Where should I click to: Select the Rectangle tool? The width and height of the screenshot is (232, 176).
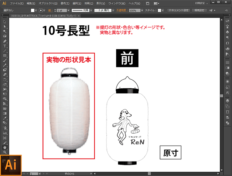click(5, 55)
